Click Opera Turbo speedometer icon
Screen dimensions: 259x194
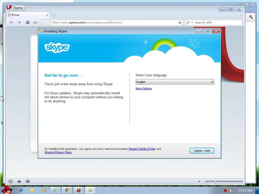click(28, 181)
